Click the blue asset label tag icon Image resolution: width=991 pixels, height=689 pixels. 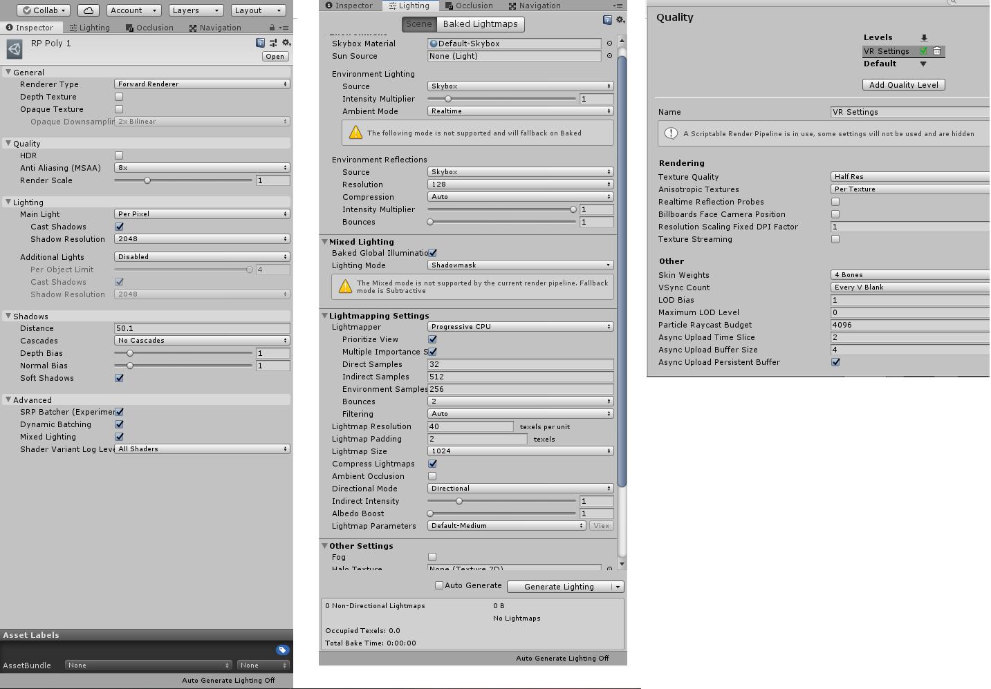[x=282, y=650]
